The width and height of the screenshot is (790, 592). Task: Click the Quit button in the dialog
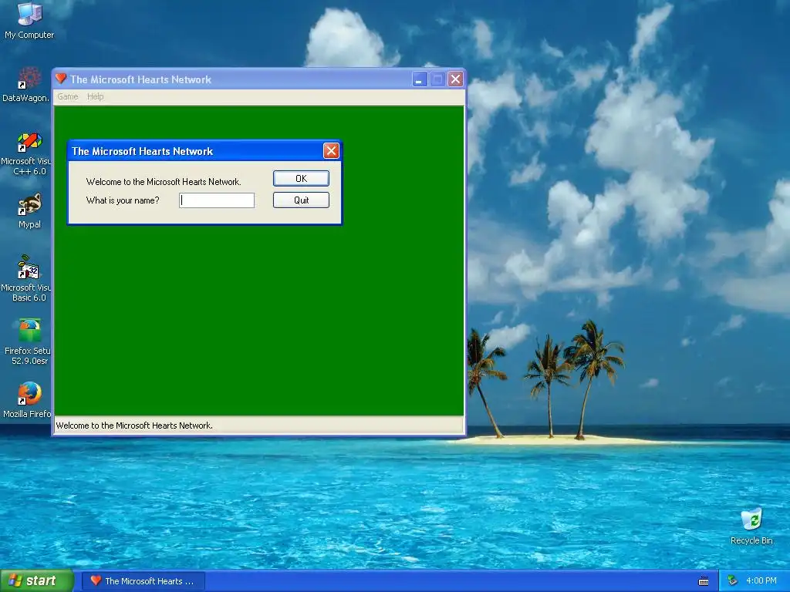point(302,200)
